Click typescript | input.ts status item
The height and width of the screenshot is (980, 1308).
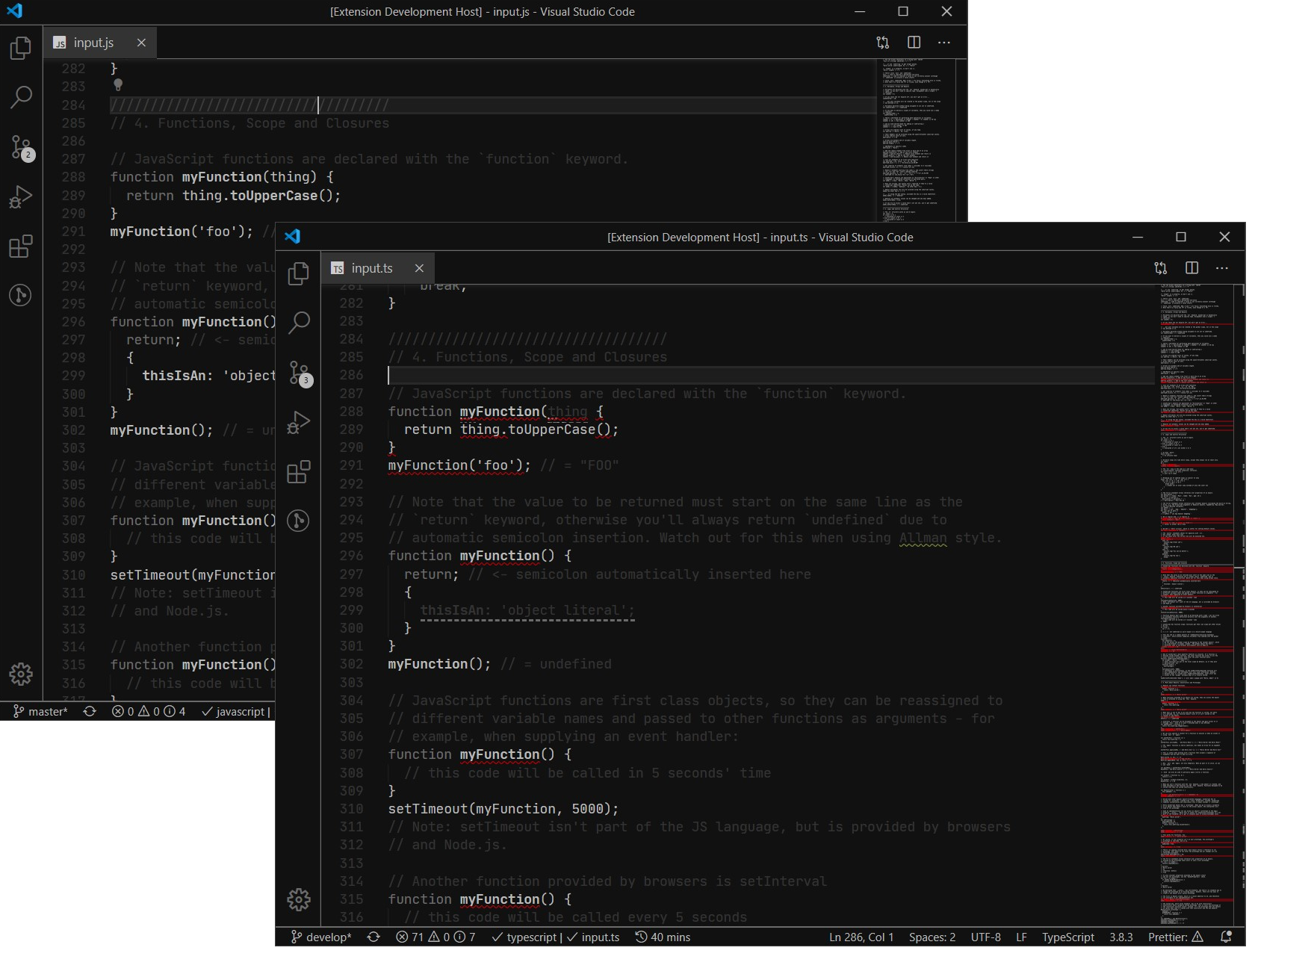coord(556,937)
